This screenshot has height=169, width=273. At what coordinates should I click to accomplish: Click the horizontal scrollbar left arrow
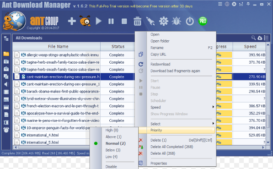pyautogui.click(x=16, y=147)
